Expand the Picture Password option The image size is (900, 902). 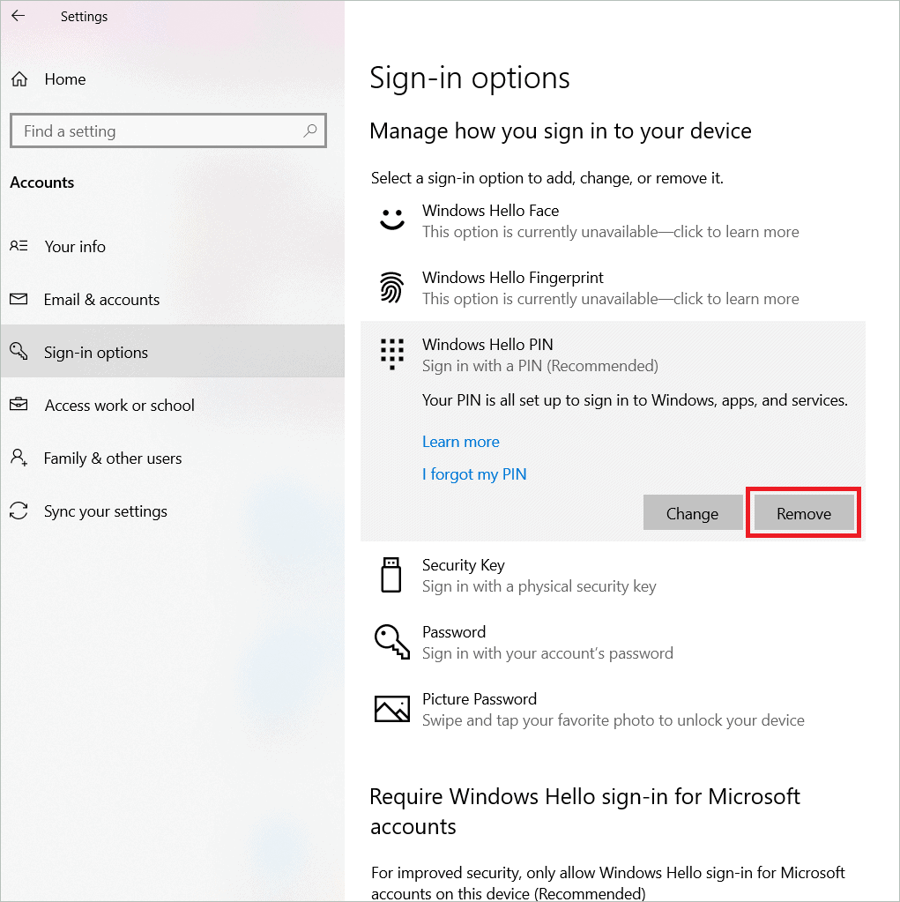[613, 709]
